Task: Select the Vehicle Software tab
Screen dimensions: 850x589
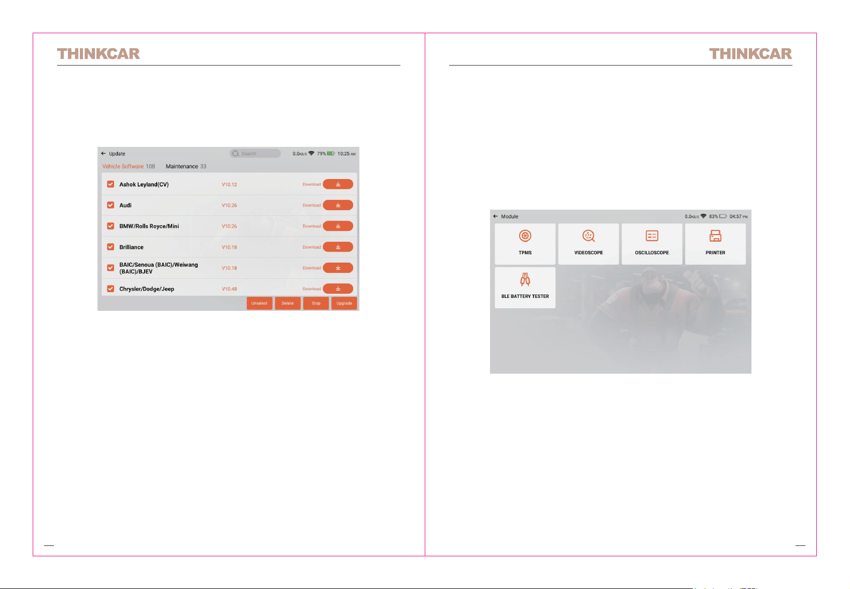Action: pos(129,167)
